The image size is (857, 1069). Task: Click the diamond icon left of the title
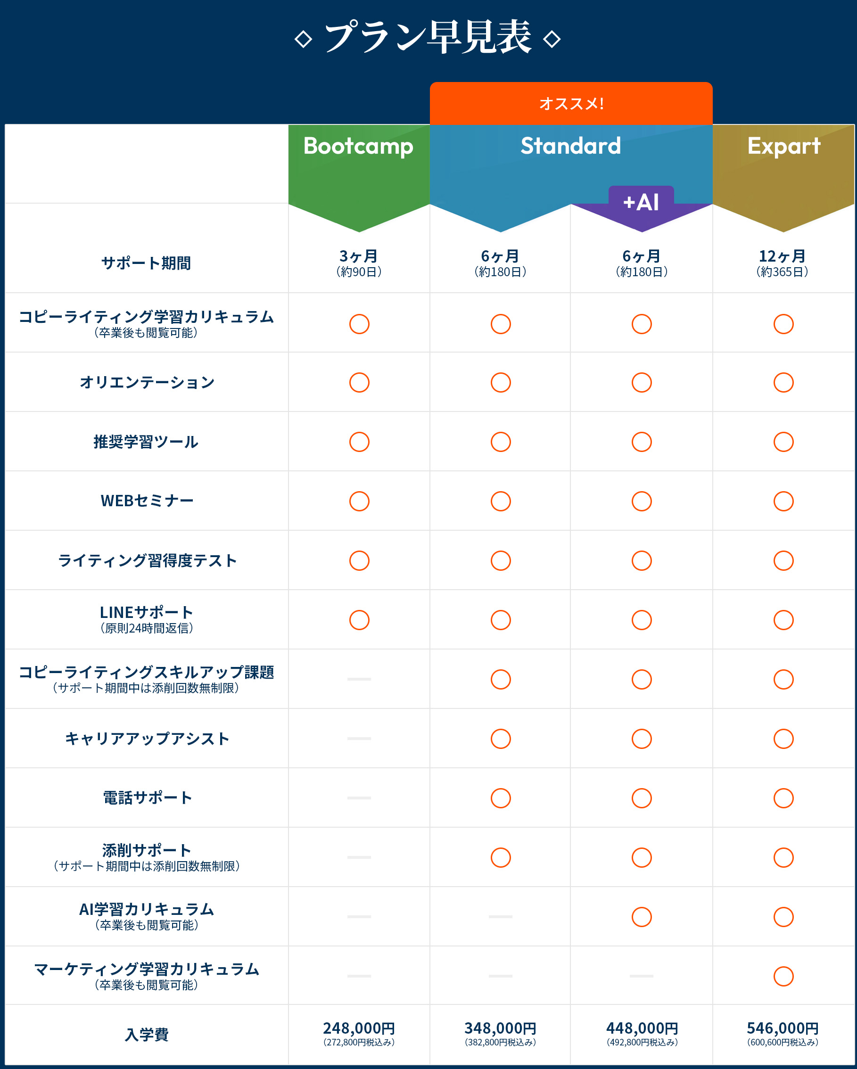303,39
